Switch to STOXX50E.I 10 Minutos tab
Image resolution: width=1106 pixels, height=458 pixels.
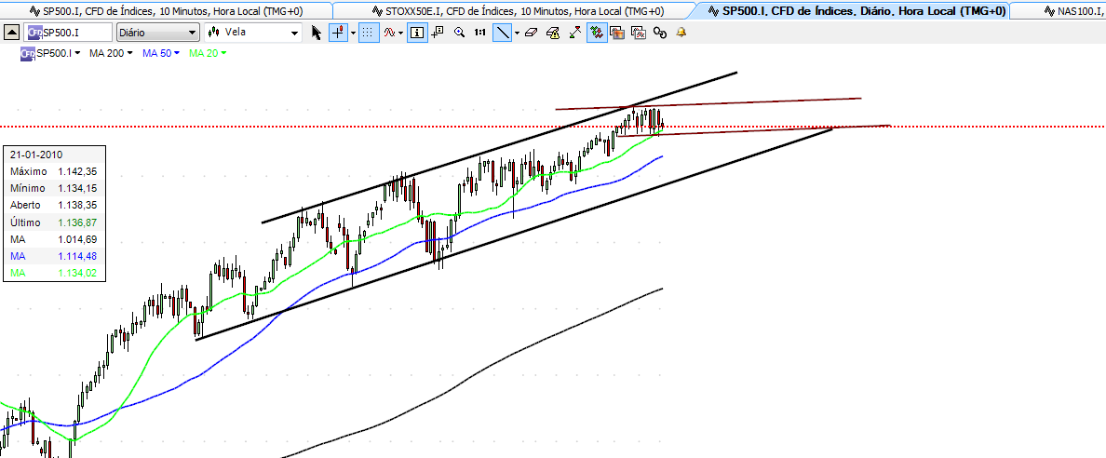coord(512,10)
